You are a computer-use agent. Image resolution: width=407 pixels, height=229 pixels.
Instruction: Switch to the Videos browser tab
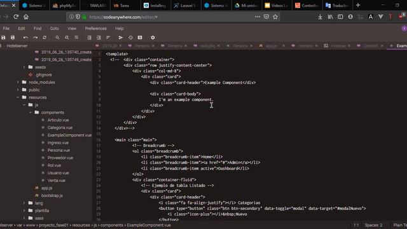tap(277, 6)
